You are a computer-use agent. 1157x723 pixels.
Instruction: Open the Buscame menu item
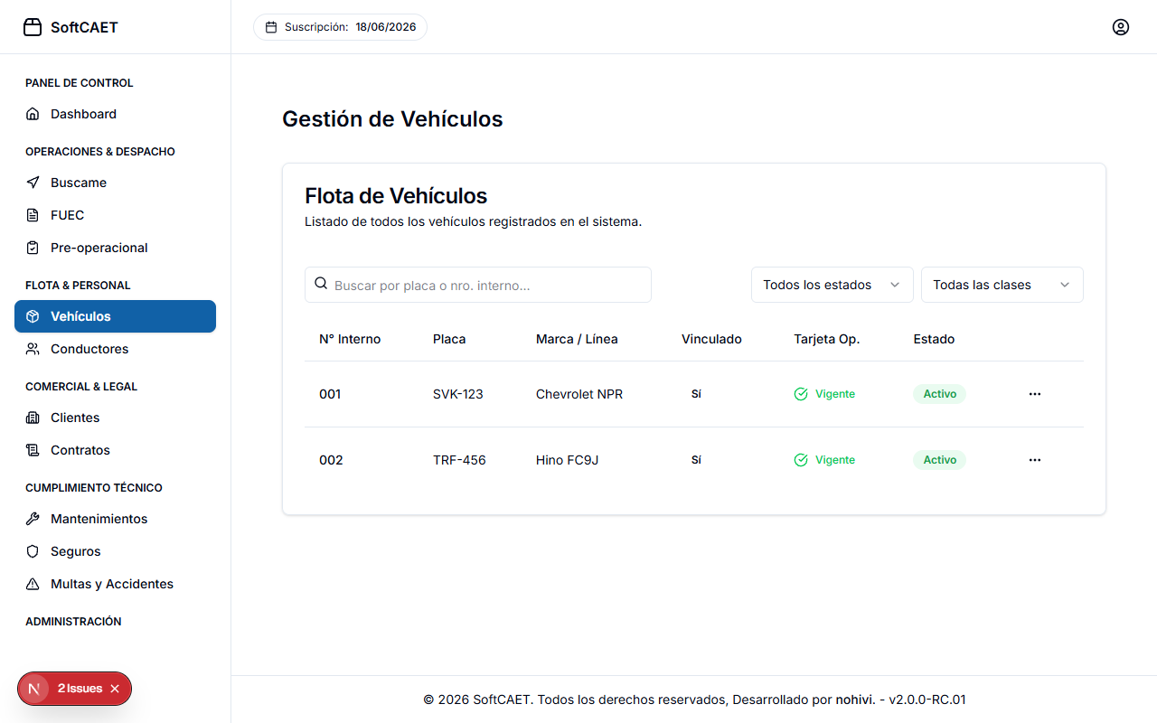click(115, 183)
